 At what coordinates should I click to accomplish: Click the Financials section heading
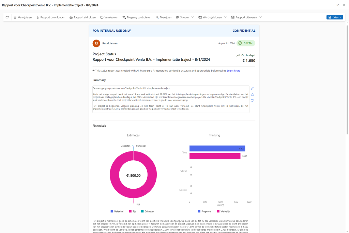pyautogui.click(x=99, y=126)
